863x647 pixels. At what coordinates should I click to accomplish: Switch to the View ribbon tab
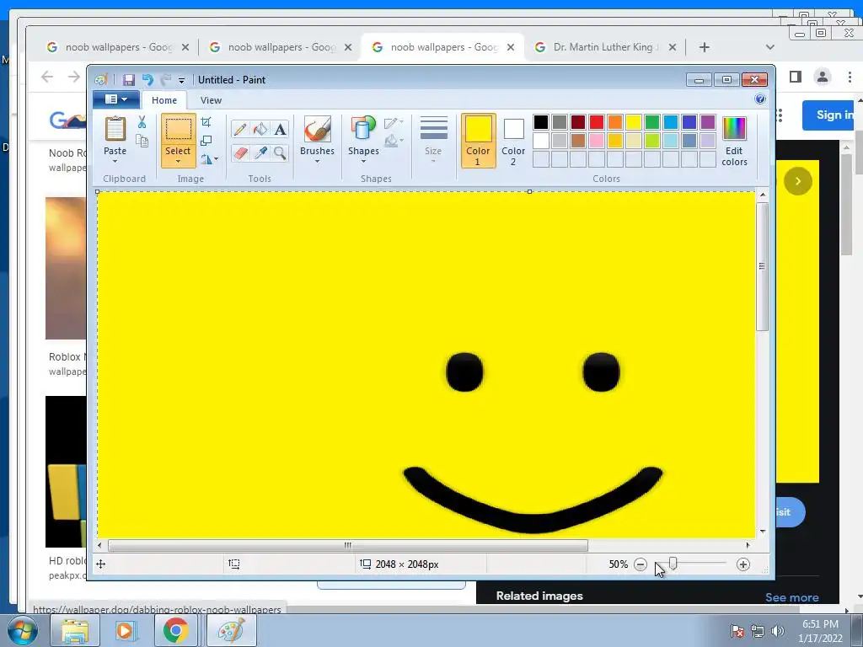point(211,100)
